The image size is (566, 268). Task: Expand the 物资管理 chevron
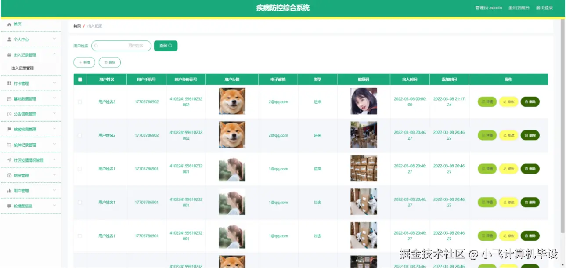[54, 175]
